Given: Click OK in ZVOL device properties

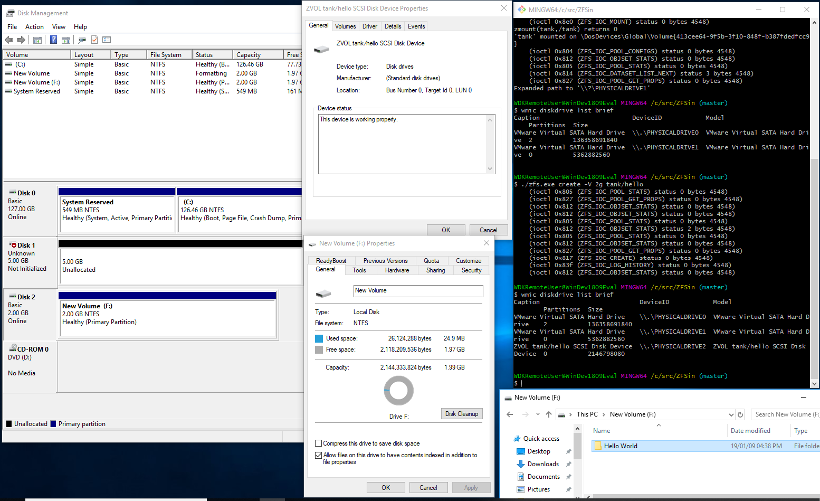Looking at the screenshot, I should [446, 230].
